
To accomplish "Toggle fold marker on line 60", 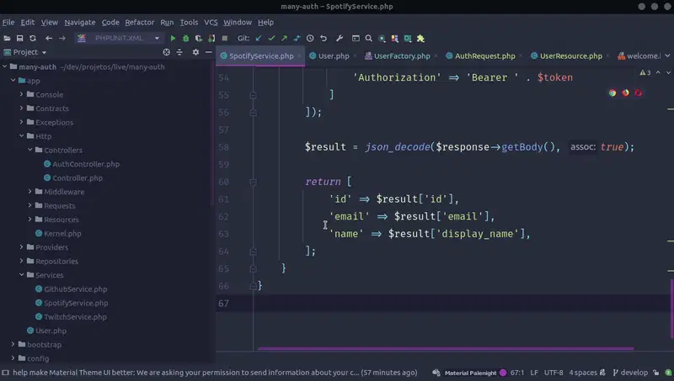I will click(x=253, y=182).
